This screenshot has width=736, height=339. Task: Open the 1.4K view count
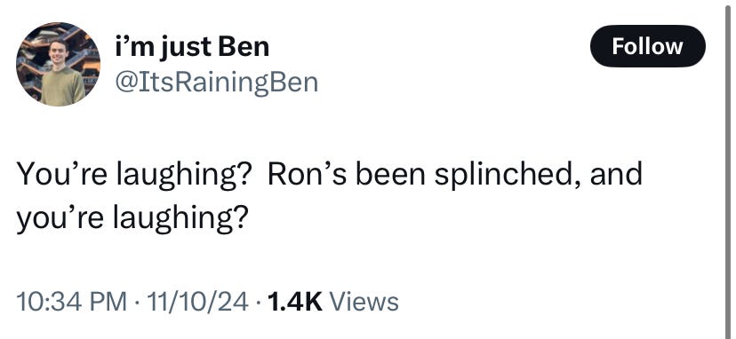[295, 302]
